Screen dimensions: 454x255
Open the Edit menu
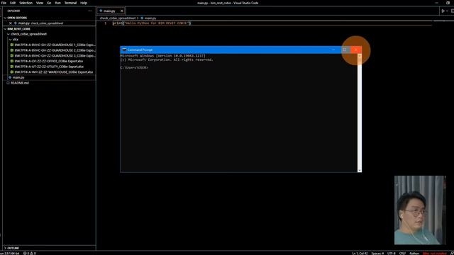(x=13, y=3)
